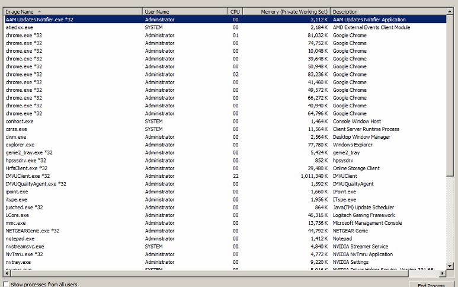
Task: Select IMVUQualityAgent.exe *32 process
Action: click(225, 184)
